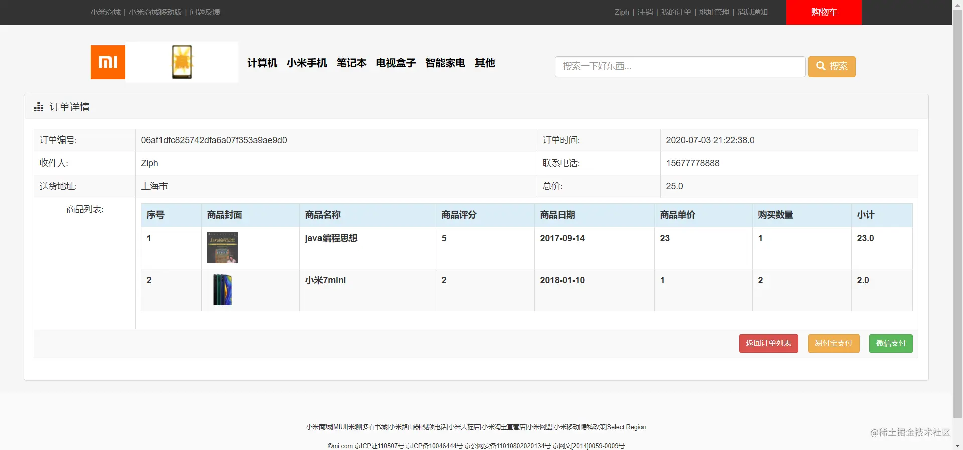Read the 隐私政策 privacy policy link
Image resolution: width=963 pixels, height=450 pixels.
click(593, 427)
